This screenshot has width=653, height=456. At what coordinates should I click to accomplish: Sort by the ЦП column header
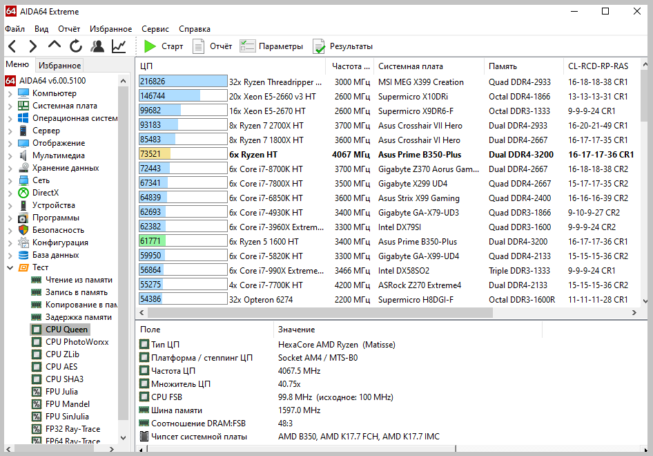[x=231, y=66]
